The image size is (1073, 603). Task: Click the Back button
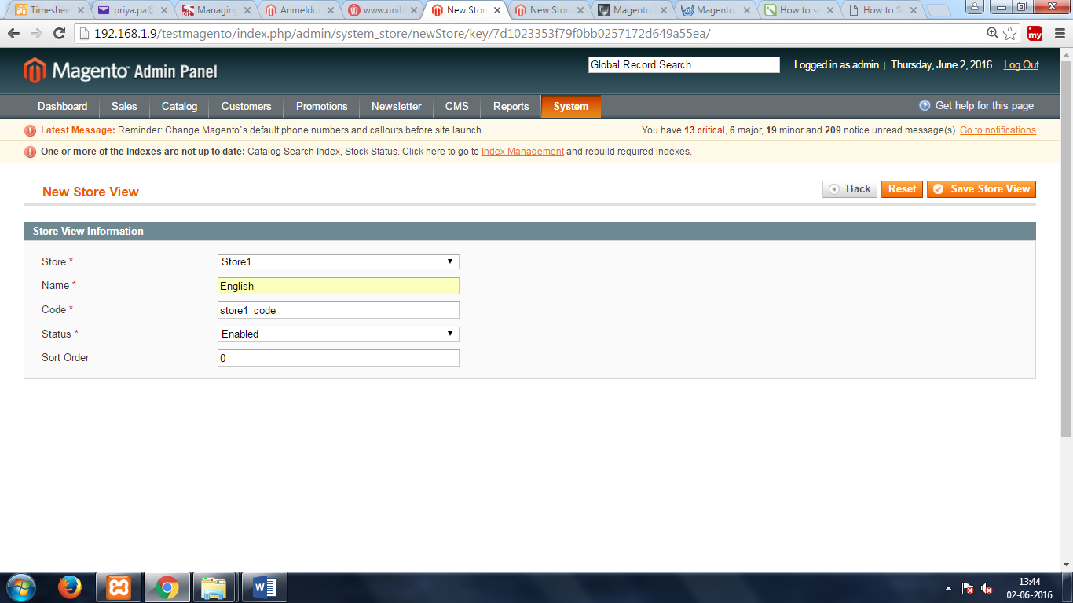click(850, 189)
